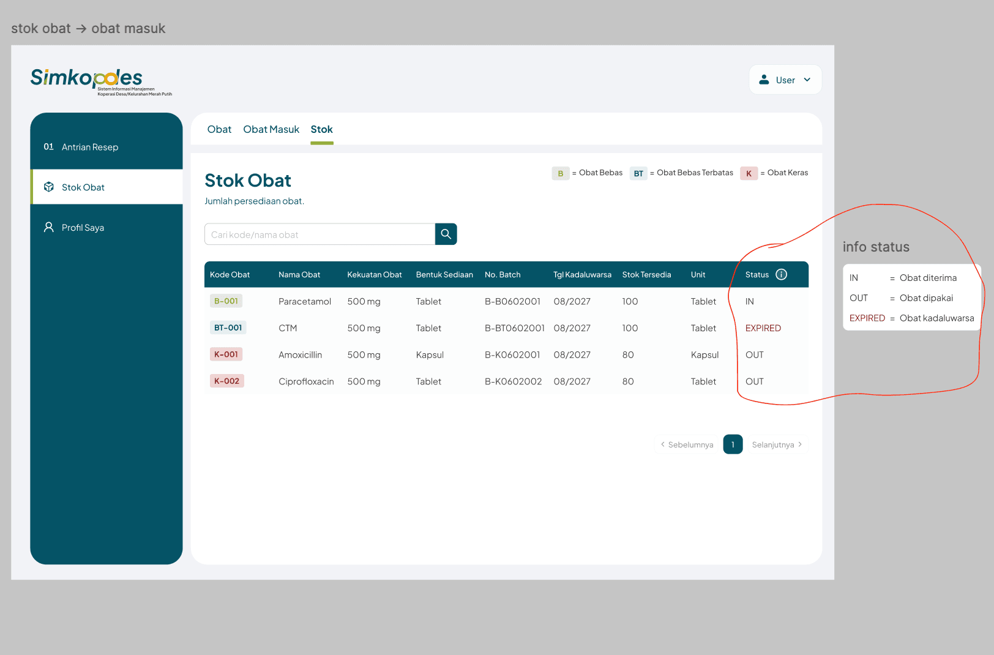Expand the User dropdown chevron

[807, 80]
